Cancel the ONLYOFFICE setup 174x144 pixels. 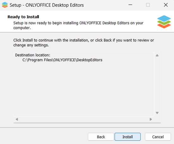click(x=158, y=137)
